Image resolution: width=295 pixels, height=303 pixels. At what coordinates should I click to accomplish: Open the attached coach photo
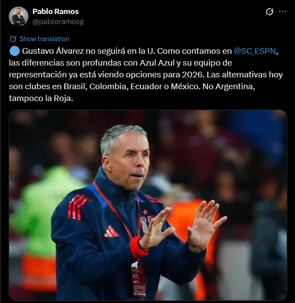point(148,205)
